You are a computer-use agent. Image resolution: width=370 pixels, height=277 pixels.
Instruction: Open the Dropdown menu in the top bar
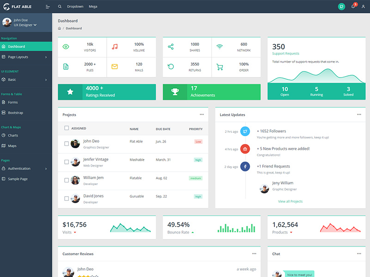pyautogui.click(x=76, y=6)
